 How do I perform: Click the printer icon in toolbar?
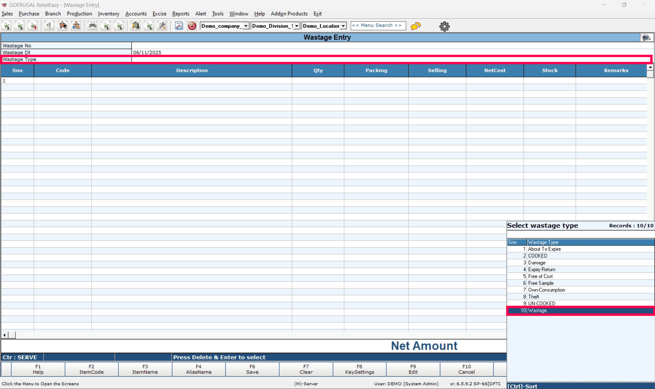coord(92,26)
